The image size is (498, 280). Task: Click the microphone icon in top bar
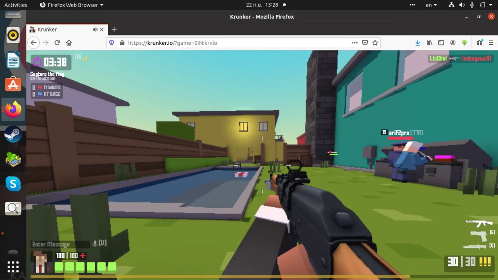click(x=472, y=5)
